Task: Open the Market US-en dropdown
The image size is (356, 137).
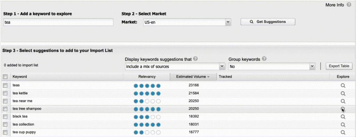Action: (x=187, y=22)
